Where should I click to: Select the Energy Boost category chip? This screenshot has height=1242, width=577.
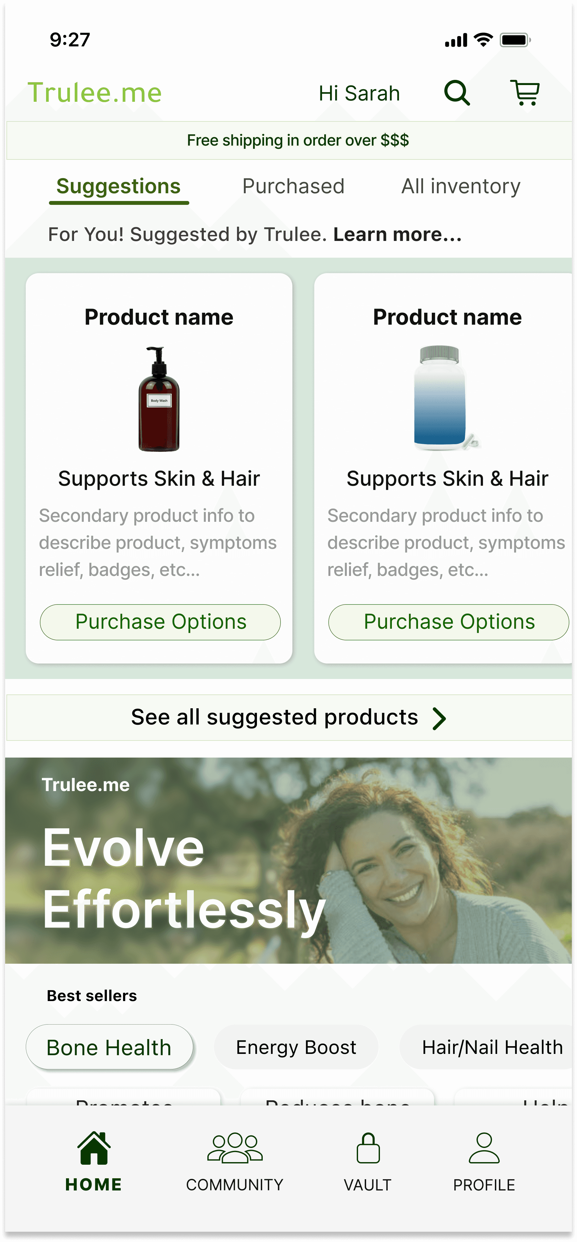tap(296, 1047)
